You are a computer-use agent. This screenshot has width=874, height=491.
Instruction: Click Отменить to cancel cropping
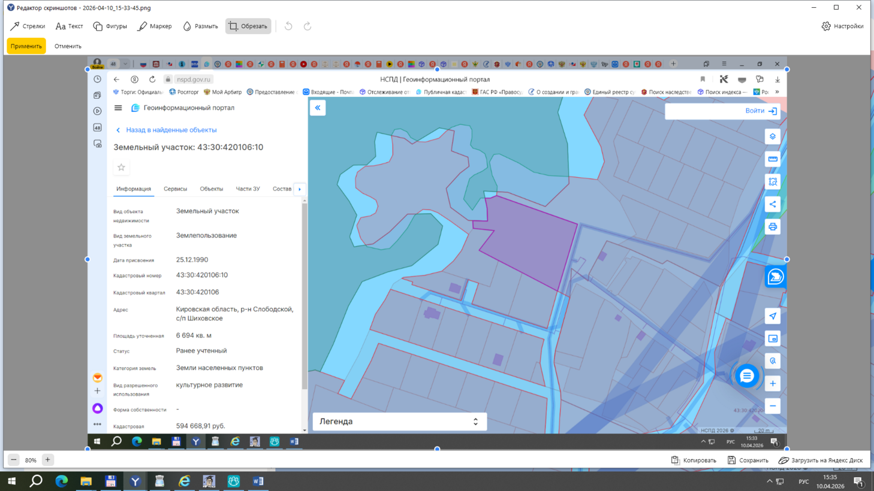click(68, 46)
